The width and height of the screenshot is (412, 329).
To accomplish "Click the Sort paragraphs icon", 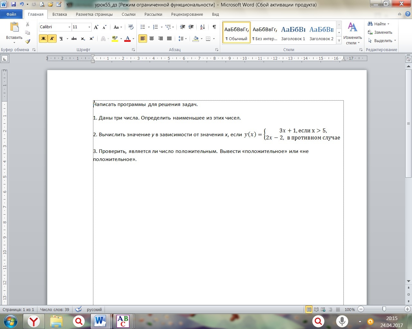I will [x=202, y=27].
